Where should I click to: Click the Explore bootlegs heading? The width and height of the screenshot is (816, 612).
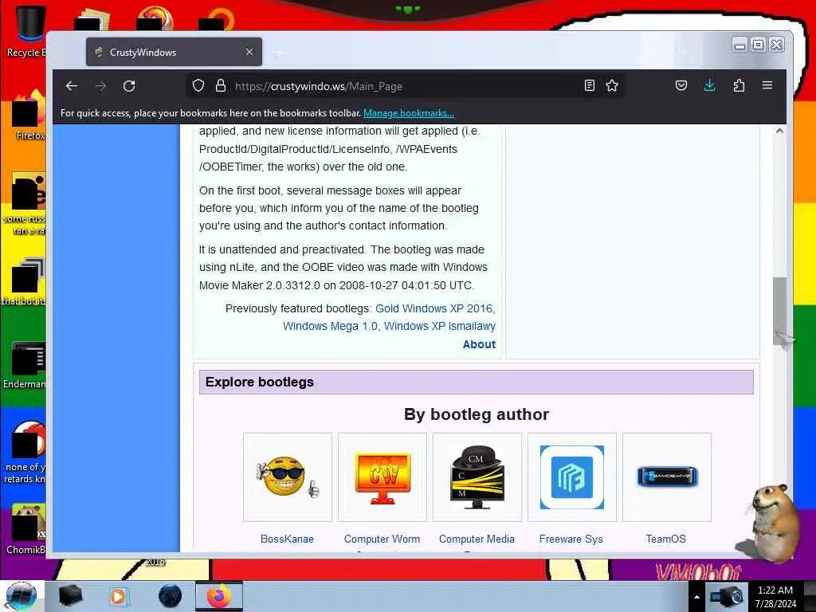tap(260, 382)
